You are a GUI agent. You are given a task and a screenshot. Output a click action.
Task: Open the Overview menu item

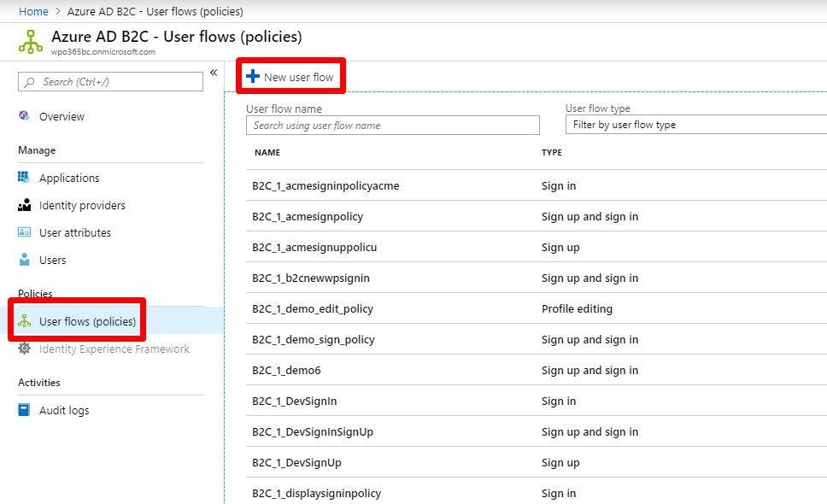(x=62, y=116)
